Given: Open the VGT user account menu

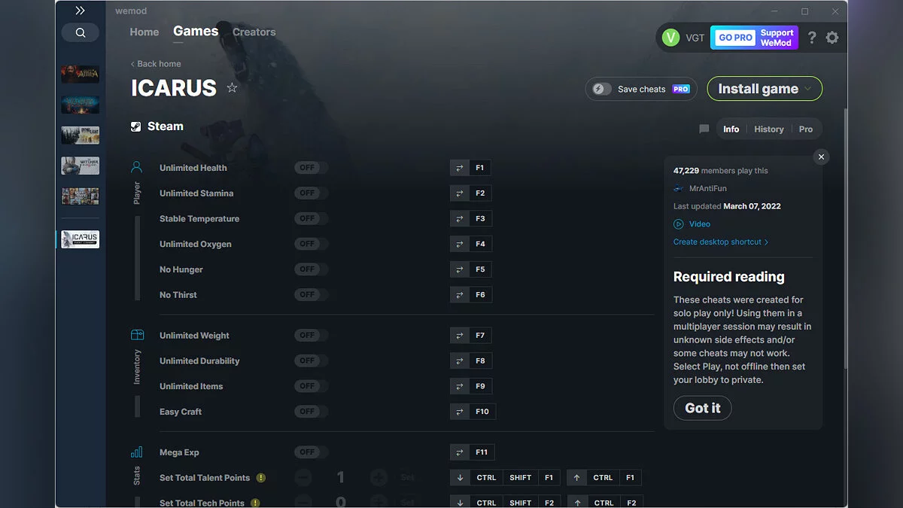Looking at the screenshot, I should (683, 38).
